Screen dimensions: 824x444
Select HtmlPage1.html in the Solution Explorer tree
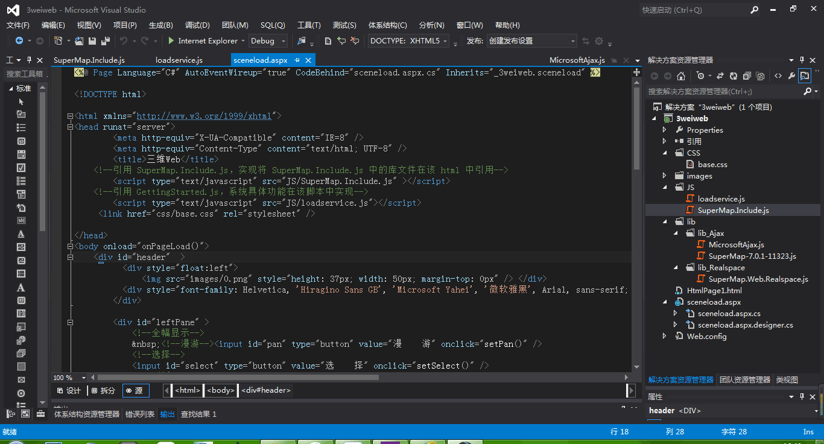(x=714, y=291)
